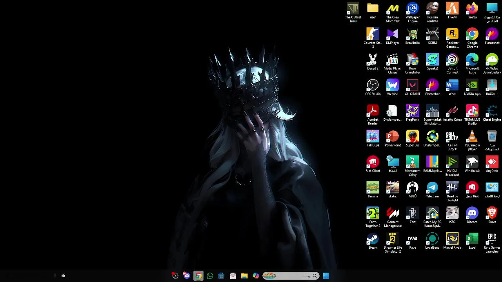Viewport: 502px width, 282px height.
Task: Launch The Crew Motorfest shortcut
Action: click(393, 13)
